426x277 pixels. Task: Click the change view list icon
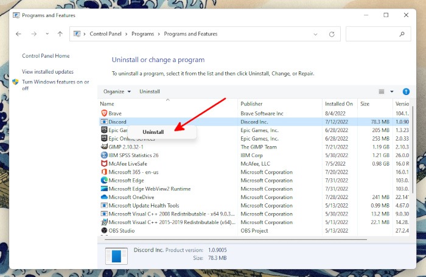coord(382,91)
